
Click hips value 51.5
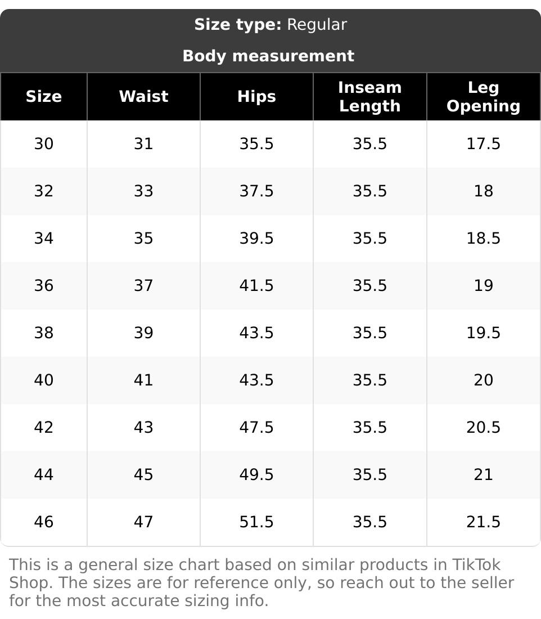point(256,522)
